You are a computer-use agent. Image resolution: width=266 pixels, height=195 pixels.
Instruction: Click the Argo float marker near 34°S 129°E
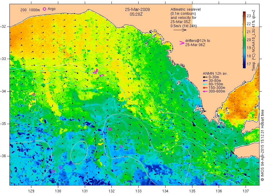coord(34,95)
